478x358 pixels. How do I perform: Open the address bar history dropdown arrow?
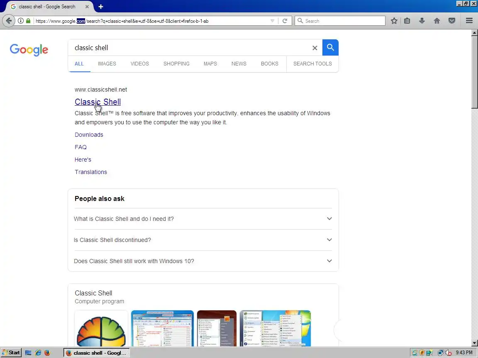click(x=272, y=21)
